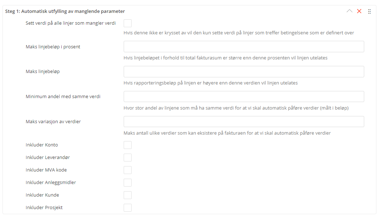The width and height of the screenshot is (380, 217).
Task: Toggle the 'Inkluder MVA kode' checkbox
Action: pos(128,170)
